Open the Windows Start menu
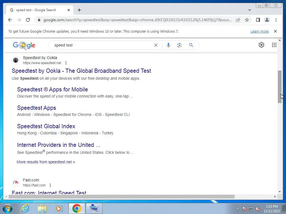This screenshot has height=214, width=286. [7, 208]
